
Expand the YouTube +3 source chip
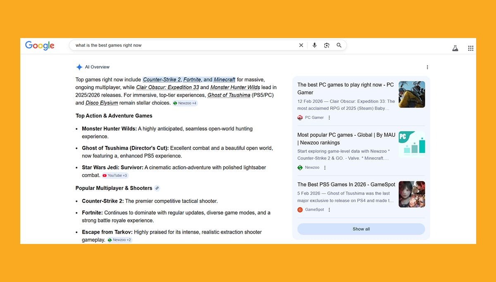(115, 175)
